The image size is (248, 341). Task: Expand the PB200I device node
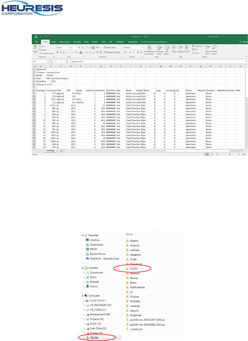[x=84, y=338]
